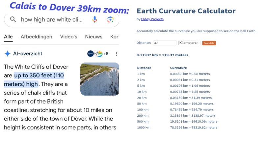Image resolution: width=263 pixels, height=142 pixels.
Task: Select the Alle tab
Action: pyautogui.click(x=8, y=36)
